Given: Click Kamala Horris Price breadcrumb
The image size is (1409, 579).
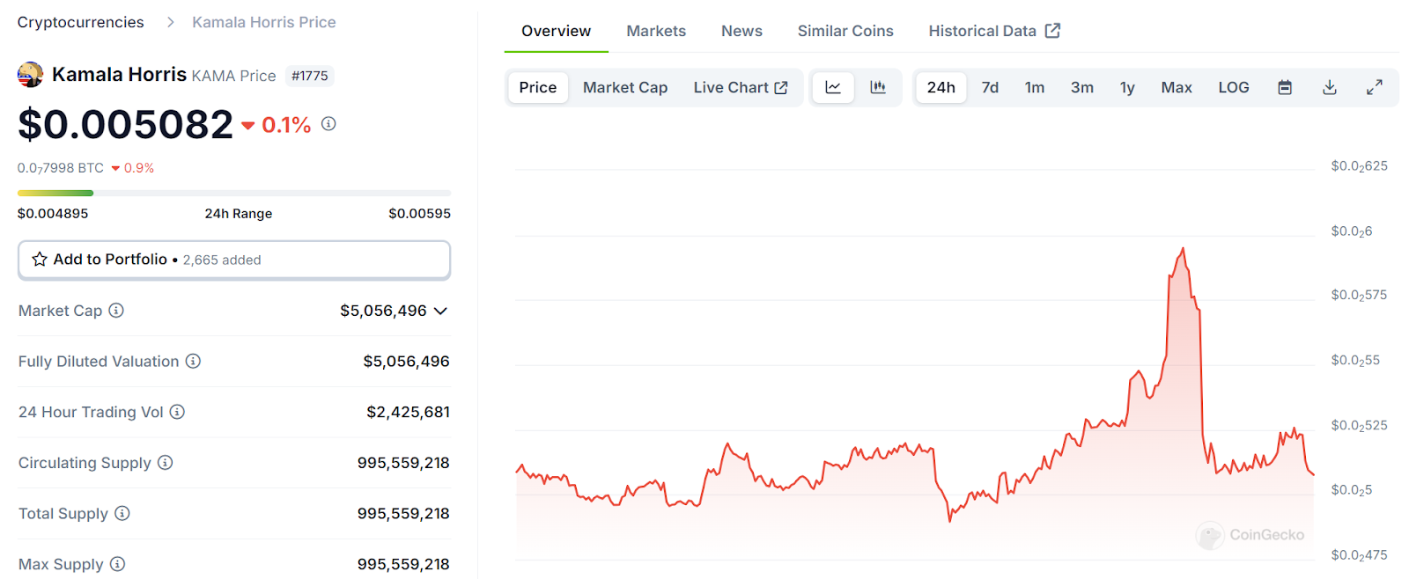Looking at the screenshot, I should click(264, 22).
